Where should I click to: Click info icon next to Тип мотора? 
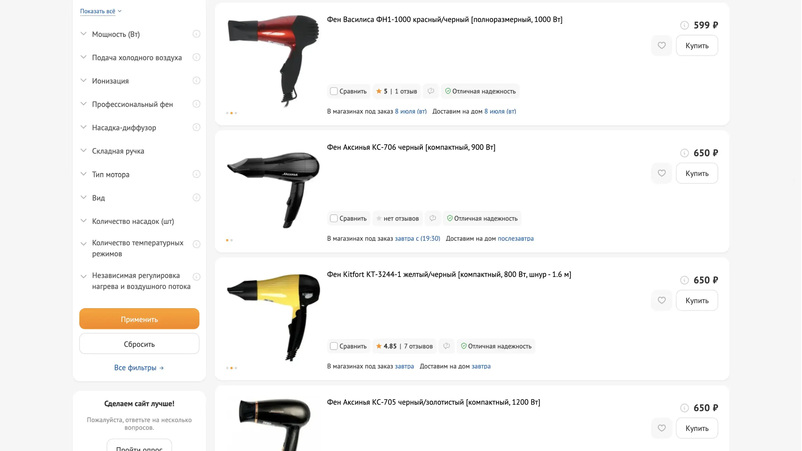click(x=196, y=174)
